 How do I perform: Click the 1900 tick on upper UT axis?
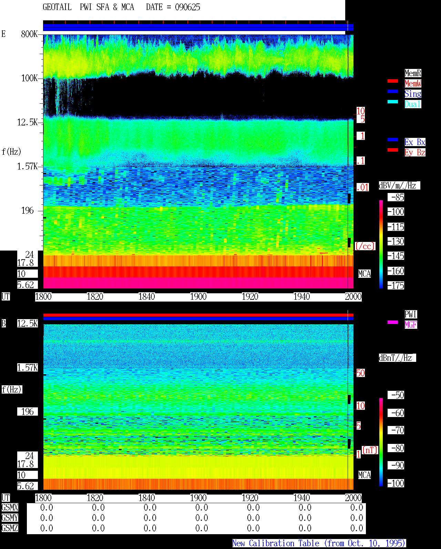coord(198,297)
